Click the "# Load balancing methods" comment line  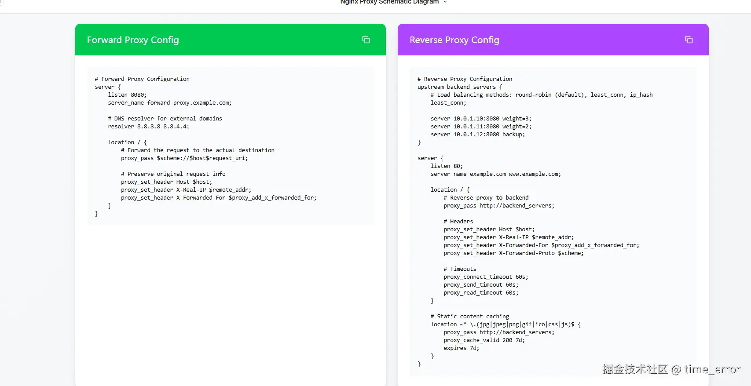click(542, 95)
